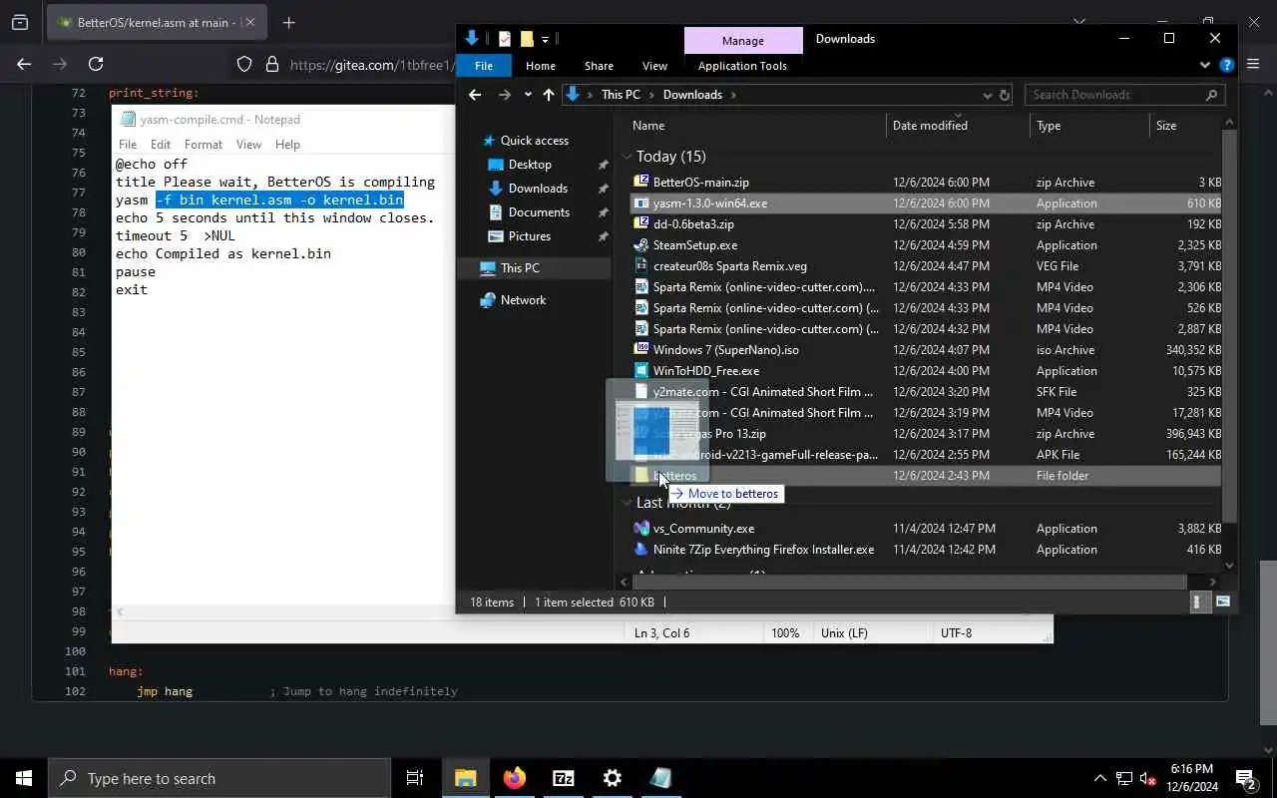Go up one folder level in Explorer
This screenshot has width=1277, height=798.
click(x=549, y=95)
